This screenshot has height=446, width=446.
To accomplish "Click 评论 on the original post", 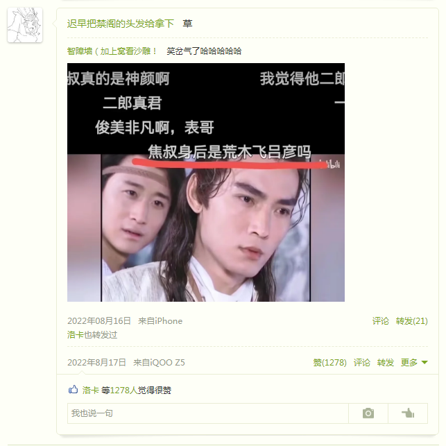I will click(380, 321).
